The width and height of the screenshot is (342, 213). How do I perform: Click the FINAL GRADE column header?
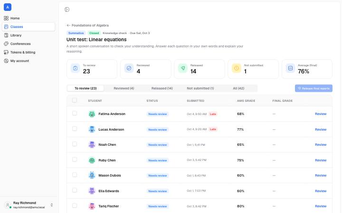(283, 101)
